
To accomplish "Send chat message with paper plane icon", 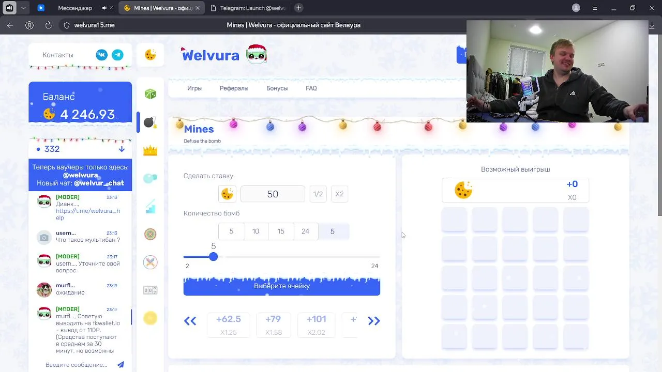I will 121,365.
